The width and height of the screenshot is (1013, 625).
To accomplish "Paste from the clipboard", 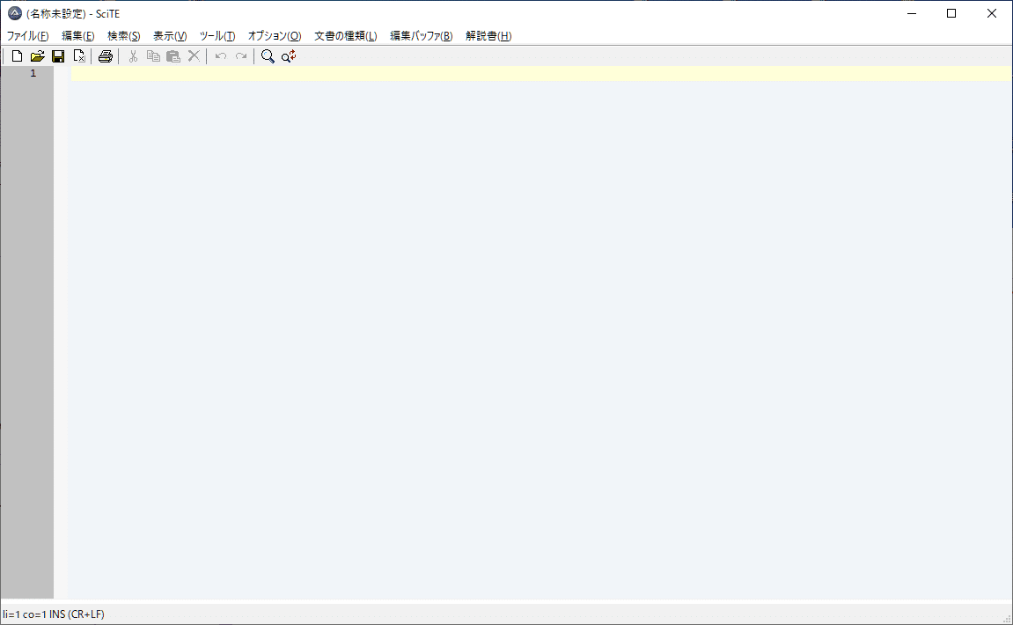I will click(173, 55).
